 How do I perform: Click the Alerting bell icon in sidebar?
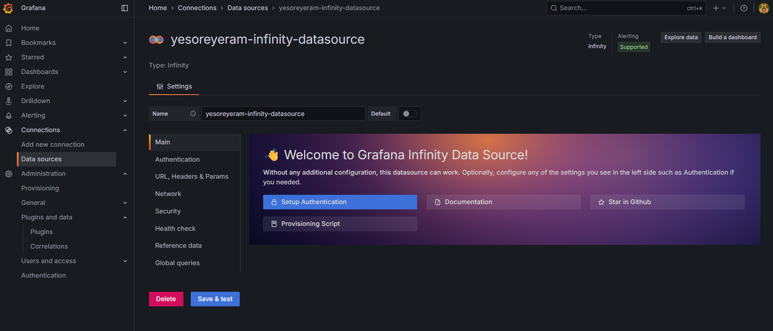(x=9, y=116)
